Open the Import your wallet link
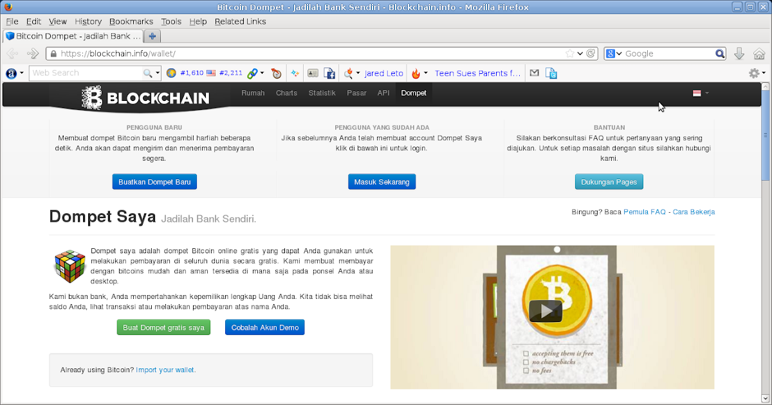 (165, 370)
